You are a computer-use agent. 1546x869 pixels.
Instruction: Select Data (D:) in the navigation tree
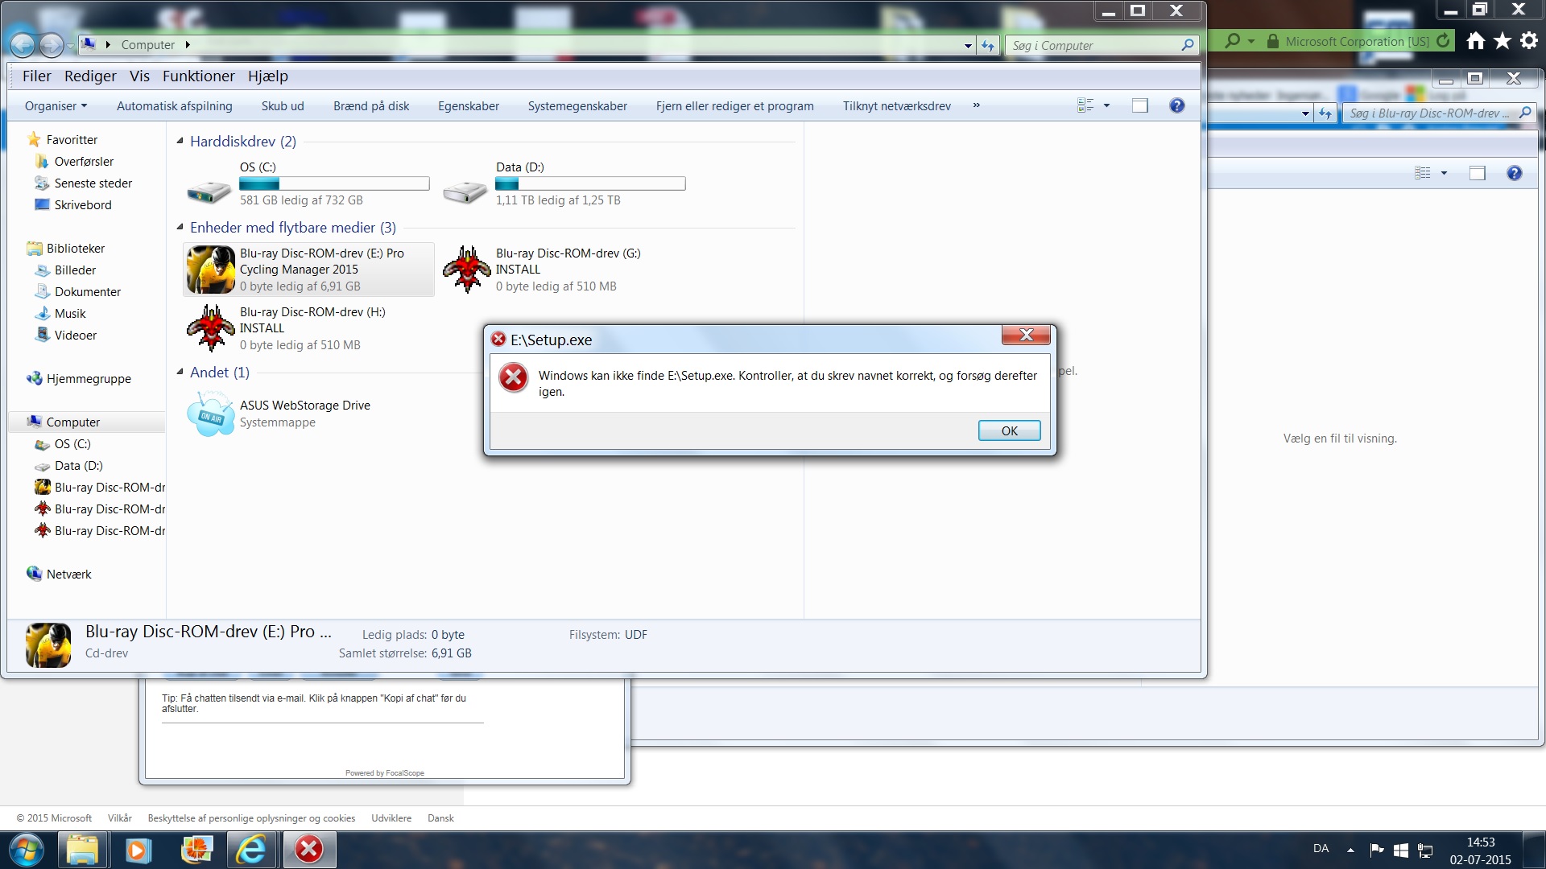click(x=78, y=466)
